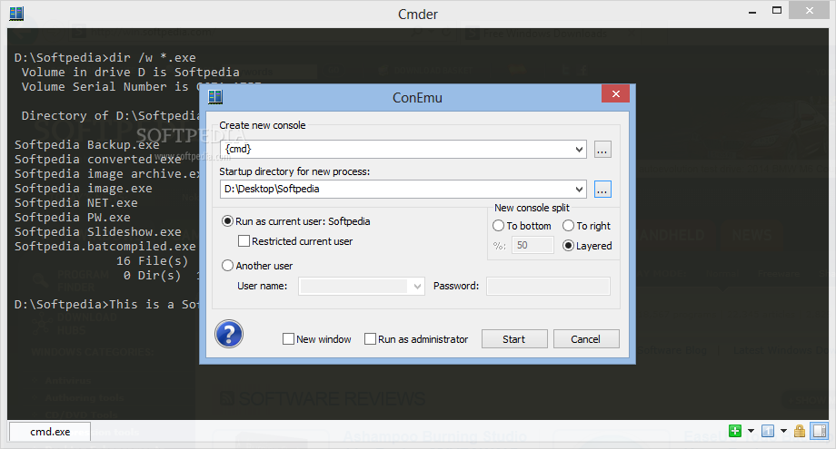
Task: Click 'Softpedia Slideshow.exe' in the console
Action: pos(97,232)
